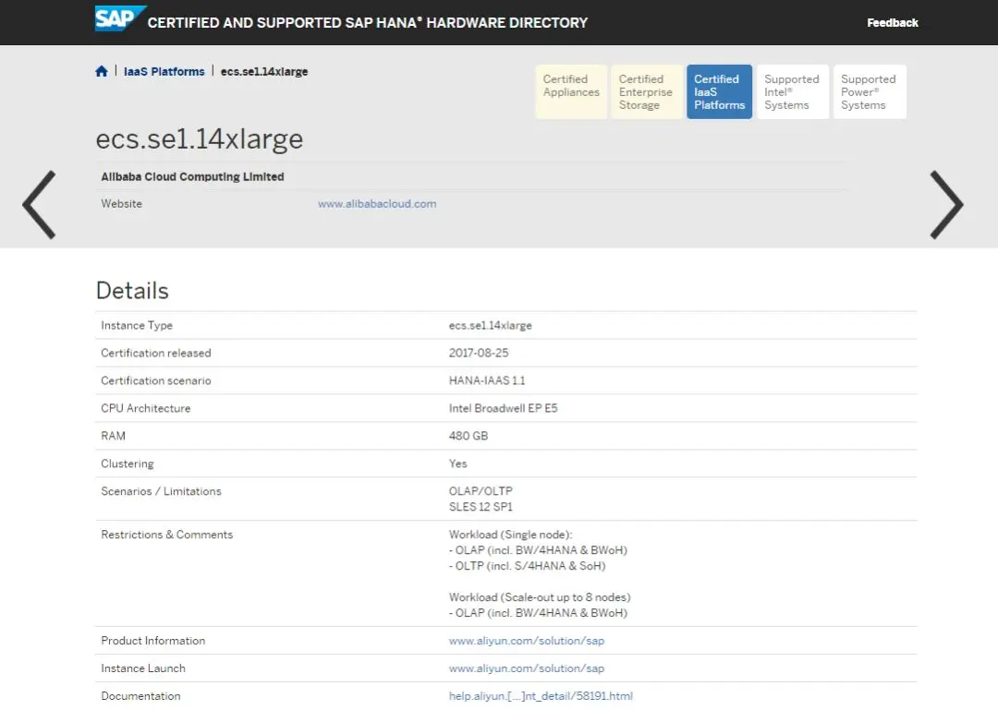998x710 pixels.
Task: Switch to Supported Power Systems tab
Action: [870, 91]
